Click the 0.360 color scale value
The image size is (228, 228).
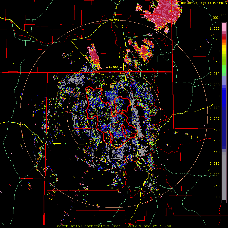[215, 164]
